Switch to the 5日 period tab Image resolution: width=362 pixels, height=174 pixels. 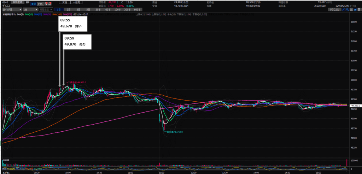click(x=88, y=10)
